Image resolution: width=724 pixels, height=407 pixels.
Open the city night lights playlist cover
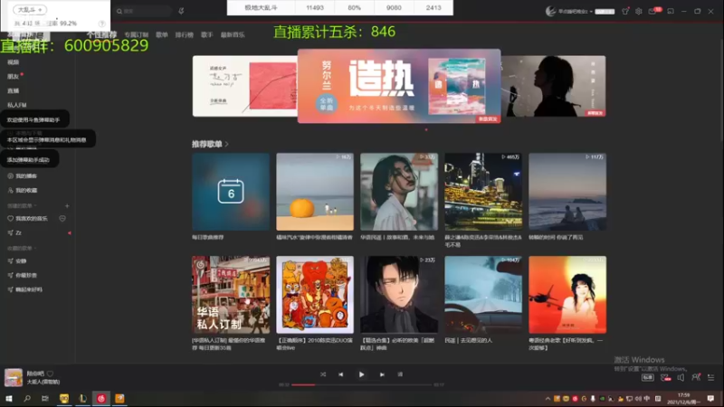pyautogui.click(x=483, y=192)
